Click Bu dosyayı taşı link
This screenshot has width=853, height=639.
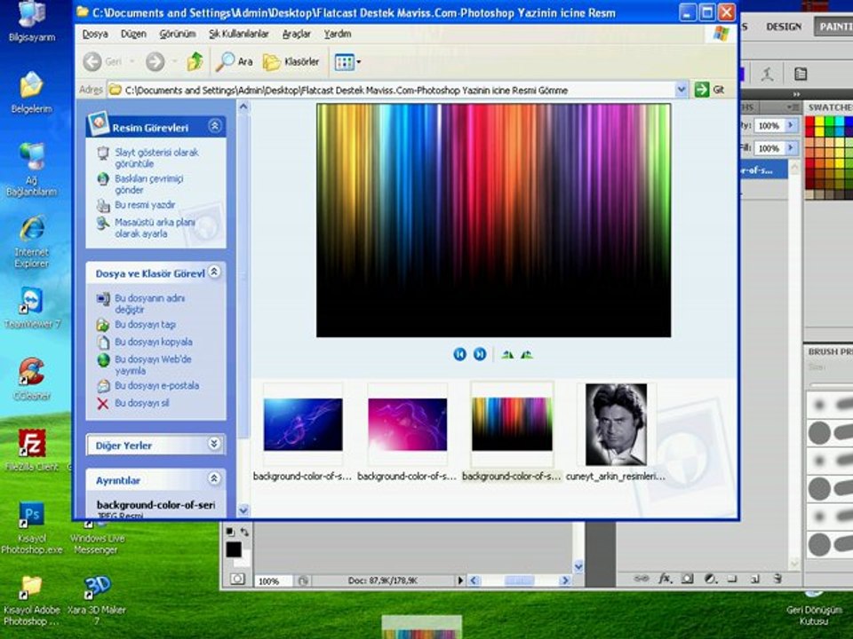tap(145, 325)
